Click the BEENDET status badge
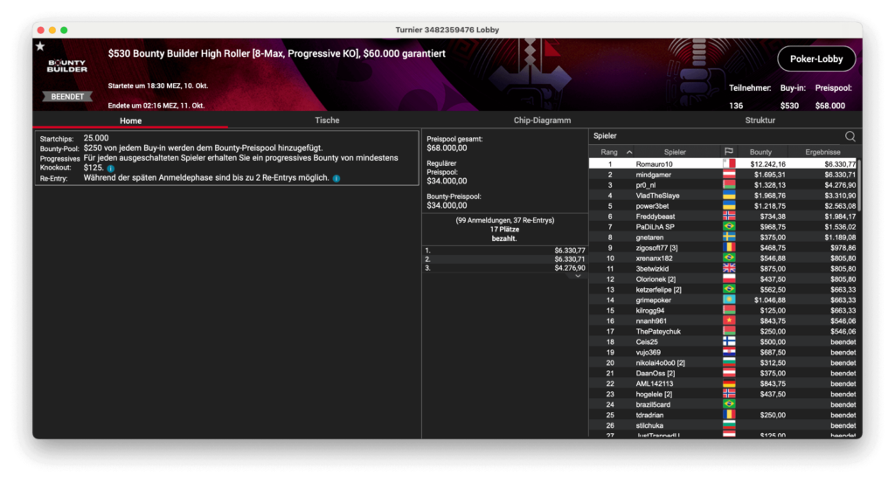 click(67, 97)
